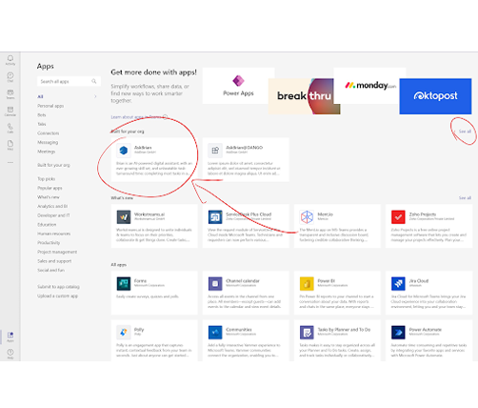Open the Power Automate app title
This screenshot has width=478, height=408.
click(426, 330)
